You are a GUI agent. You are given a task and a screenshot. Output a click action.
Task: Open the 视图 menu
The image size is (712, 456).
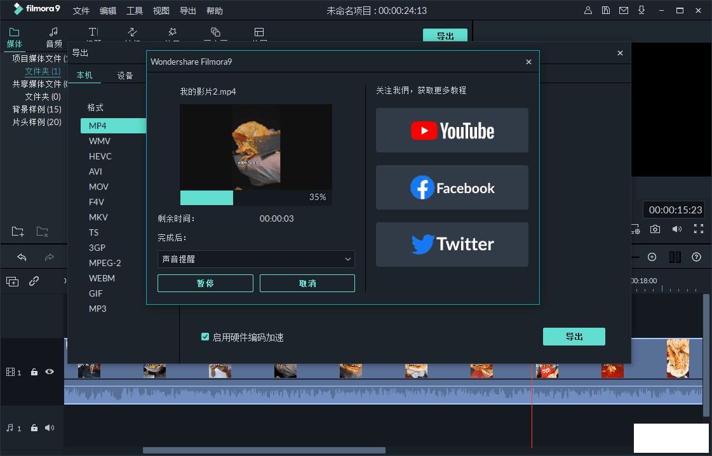[x=161, y=11]
